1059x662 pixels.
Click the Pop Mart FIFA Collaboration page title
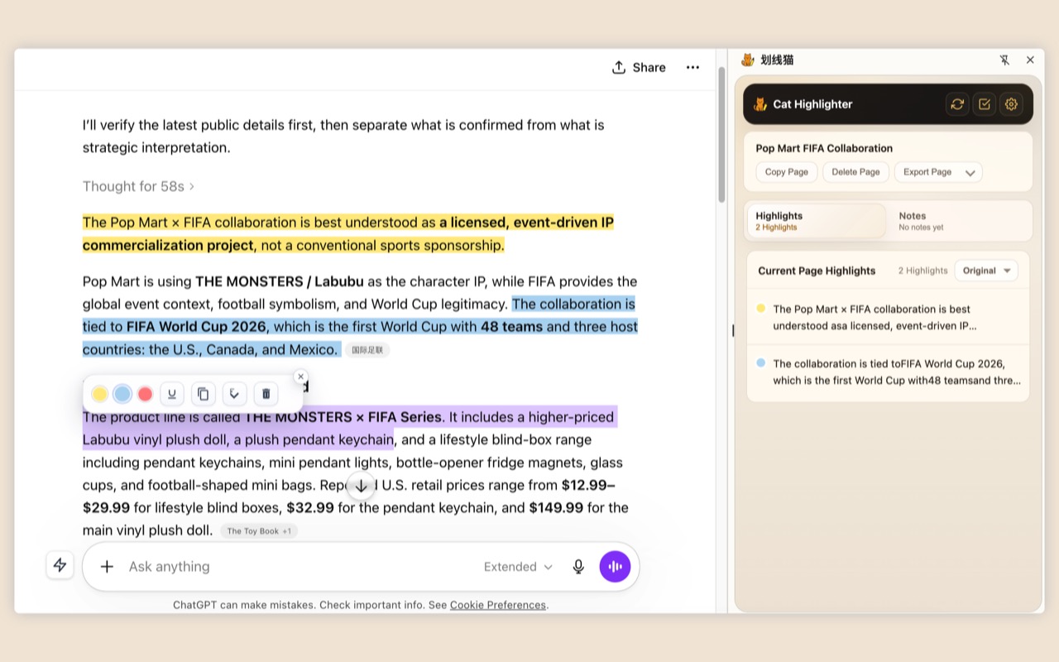coord(824,148)
